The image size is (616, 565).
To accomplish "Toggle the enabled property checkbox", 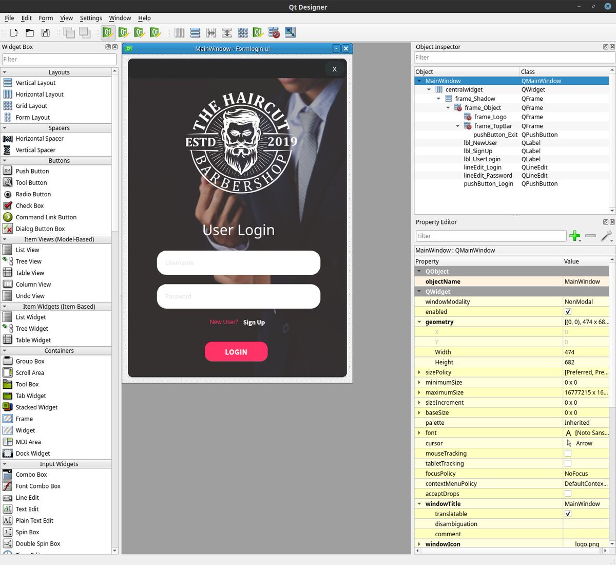I will point(568,312).
